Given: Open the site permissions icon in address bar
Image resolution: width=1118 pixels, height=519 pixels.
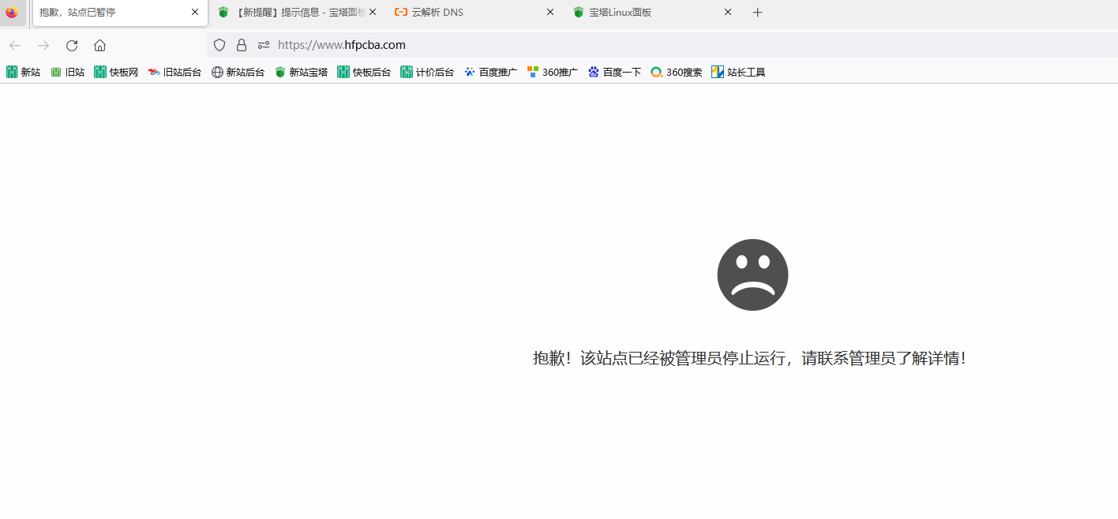Looking at the screenshot, I should click(x=264, y=45).
